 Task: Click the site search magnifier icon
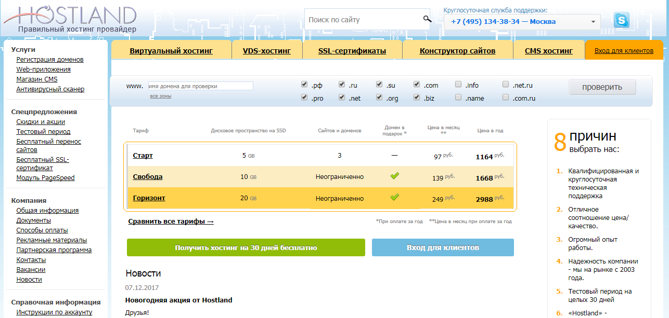click(x=428, y=18)
